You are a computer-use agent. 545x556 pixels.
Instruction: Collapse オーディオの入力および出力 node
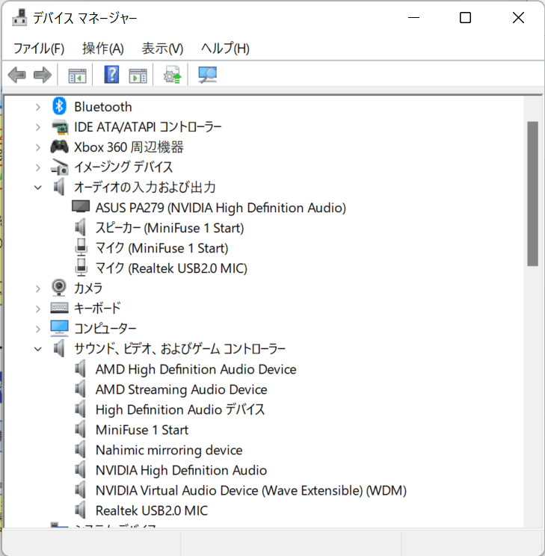pos(38,188)
